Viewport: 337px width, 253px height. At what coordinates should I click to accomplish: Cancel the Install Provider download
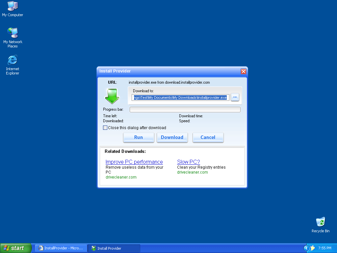click(x=208, y=137)
